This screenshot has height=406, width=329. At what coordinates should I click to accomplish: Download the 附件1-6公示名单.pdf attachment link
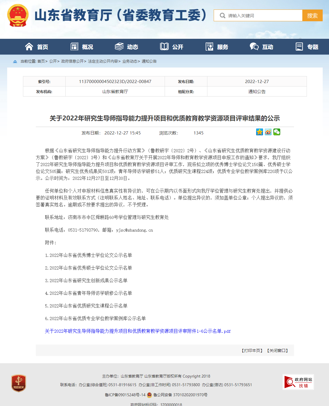point(138,331)
